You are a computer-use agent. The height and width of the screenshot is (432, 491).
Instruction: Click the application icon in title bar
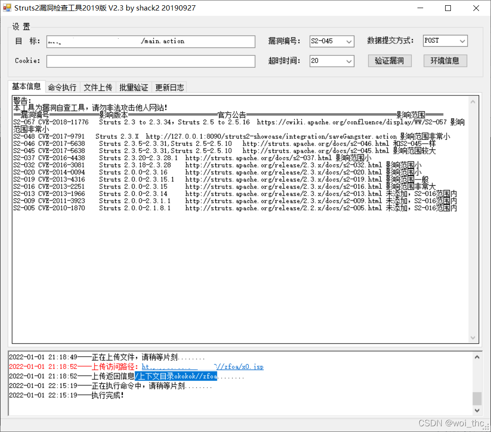[x=7, y=8]
